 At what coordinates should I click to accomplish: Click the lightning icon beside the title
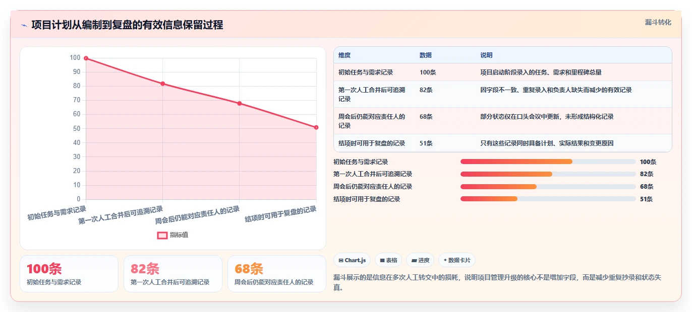[x=24, y=25]
